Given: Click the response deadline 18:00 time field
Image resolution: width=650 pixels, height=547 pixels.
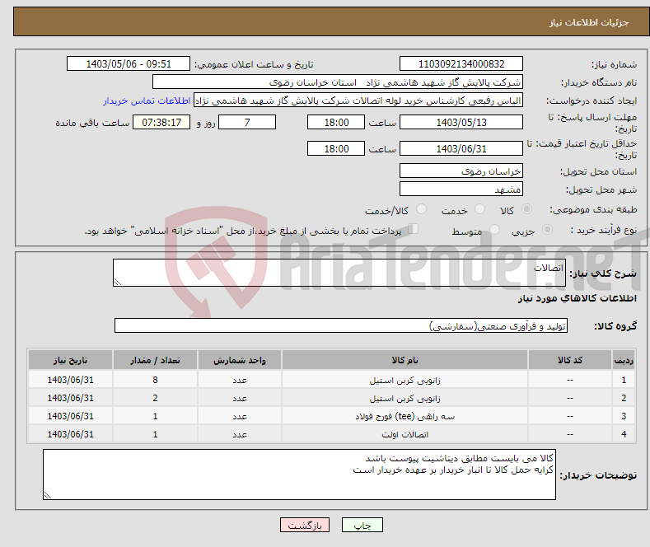Looking at the screenshot, I should [x=336, y=122].
